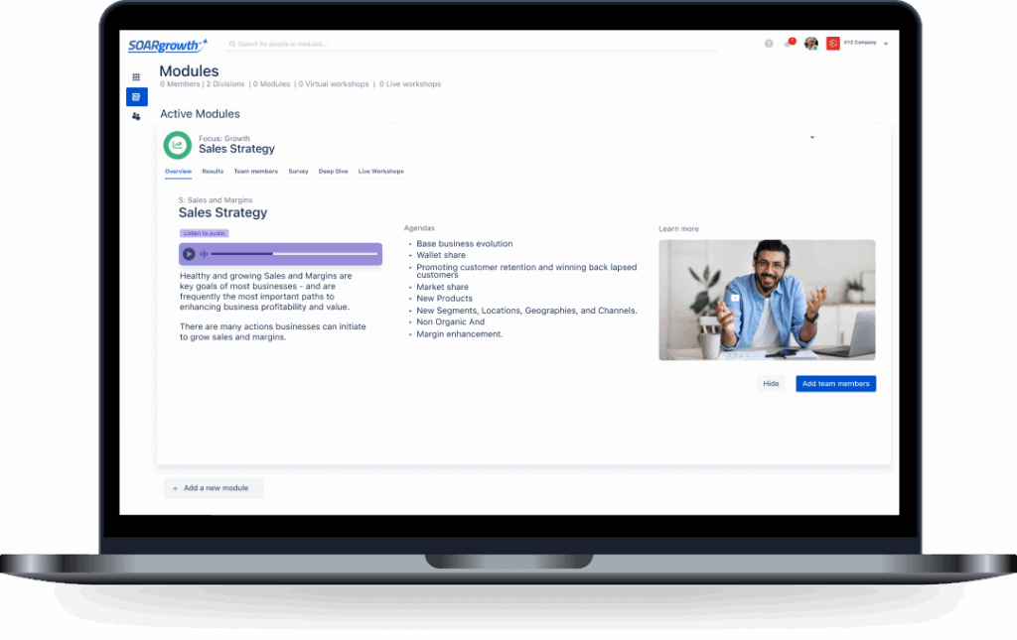The width and height of the screenshot is (1017, 640).
Task: Click the help question mark icon
Action: (769, 44)
